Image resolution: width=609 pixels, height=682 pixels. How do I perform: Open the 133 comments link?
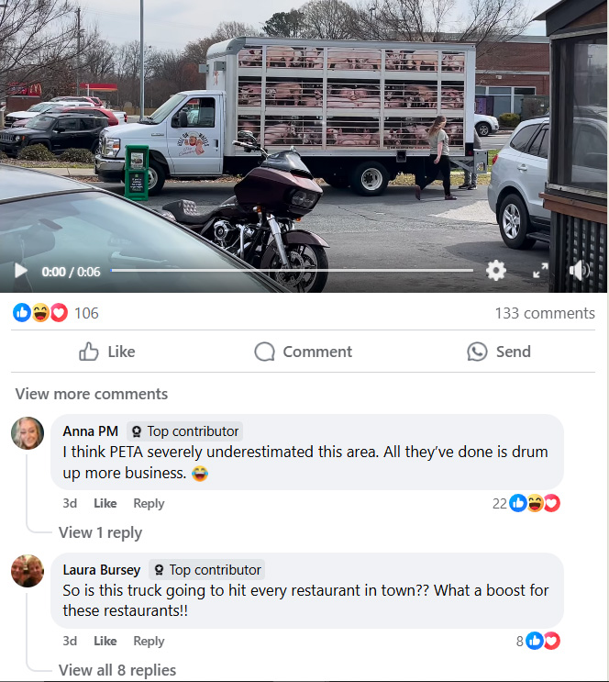pyautogui.click(x=545, y=313)
